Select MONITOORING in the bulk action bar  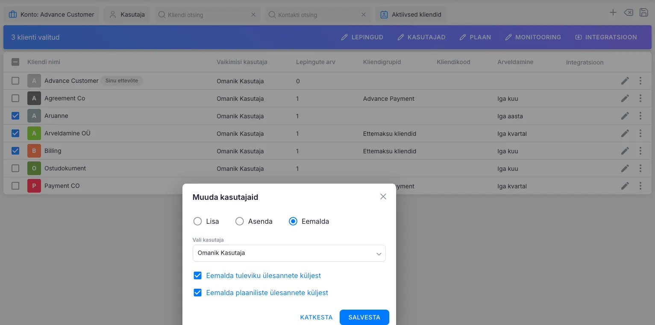(x=533, y=37)
